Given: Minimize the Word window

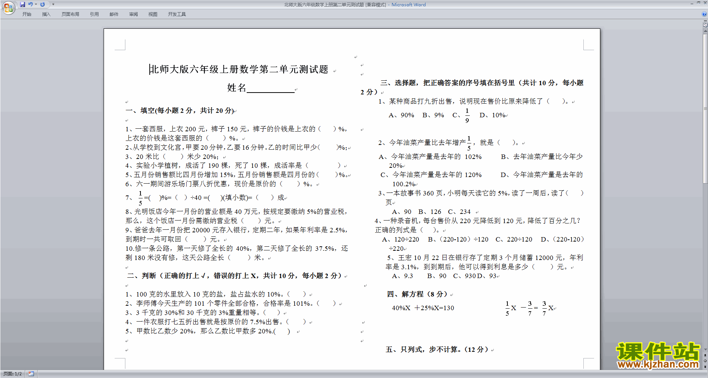Looking at the screenshot, I should [x=692, y=3].
